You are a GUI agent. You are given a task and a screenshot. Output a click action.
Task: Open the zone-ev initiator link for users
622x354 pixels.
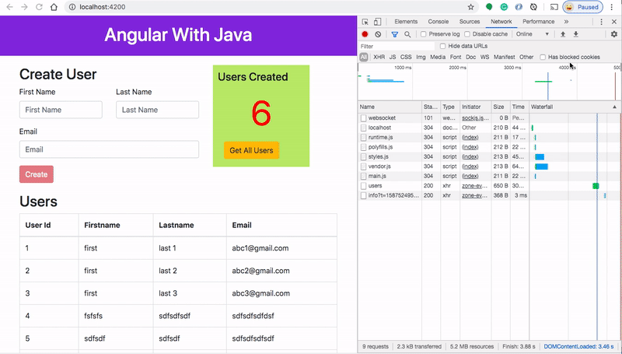(x=474, y=186)
